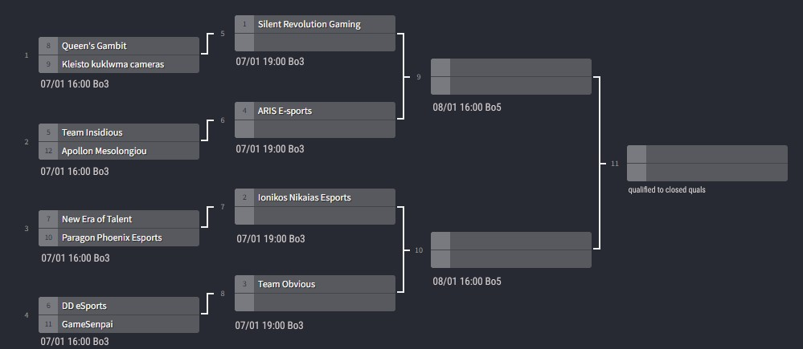Viewport: 803px width, 349px height.
Task: Click Team Insidious in match 2
Action: [119, 132]
